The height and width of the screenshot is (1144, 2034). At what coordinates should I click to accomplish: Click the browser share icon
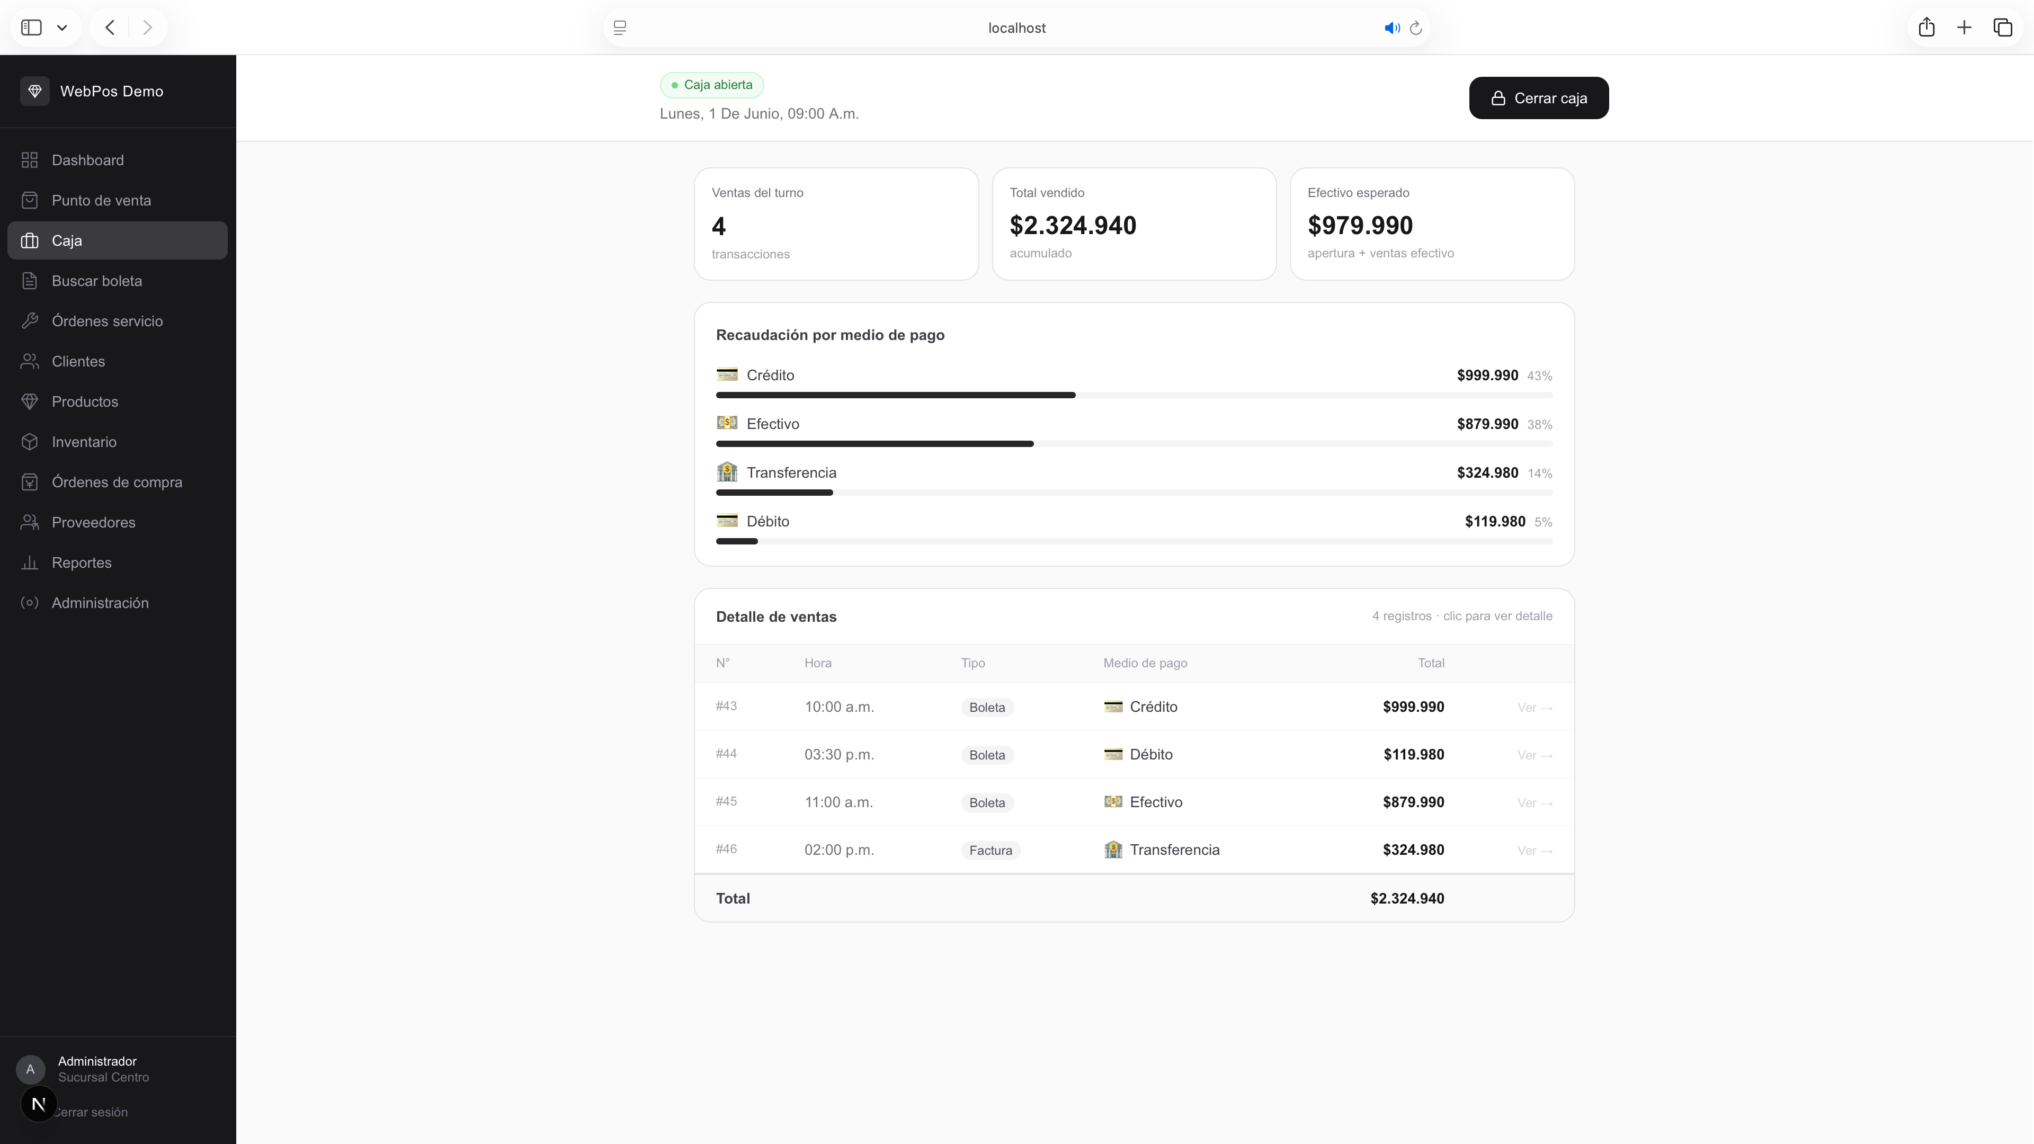point(1926,28)
